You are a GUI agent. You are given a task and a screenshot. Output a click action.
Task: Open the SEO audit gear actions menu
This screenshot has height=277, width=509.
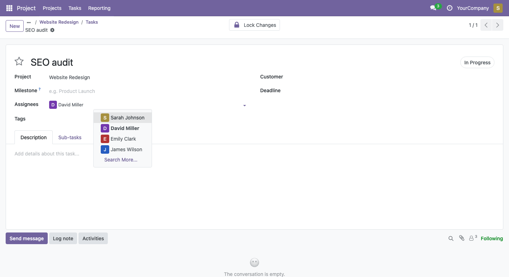52,30
